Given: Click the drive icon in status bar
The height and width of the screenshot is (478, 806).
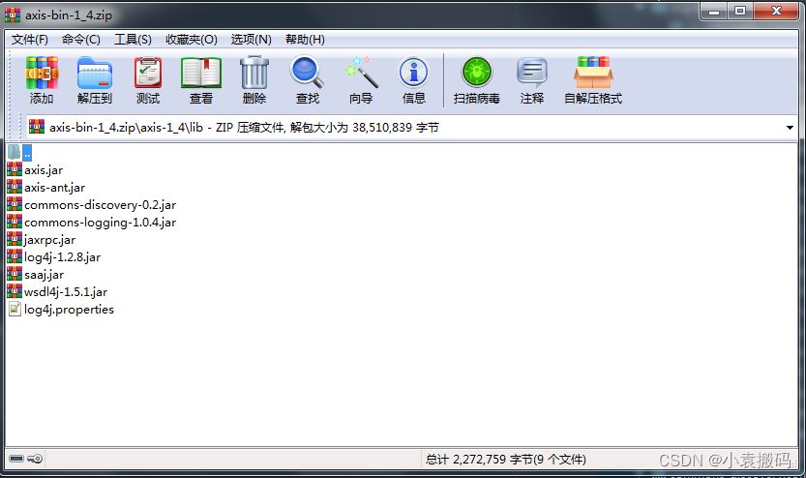Looking at the screenshot, I should [16, 459].
